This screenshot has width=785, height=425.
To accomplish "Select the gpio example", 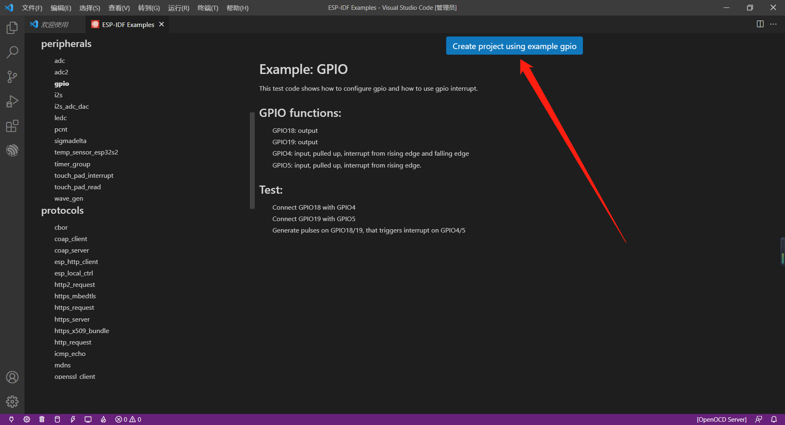I will (x=62, y=83).
